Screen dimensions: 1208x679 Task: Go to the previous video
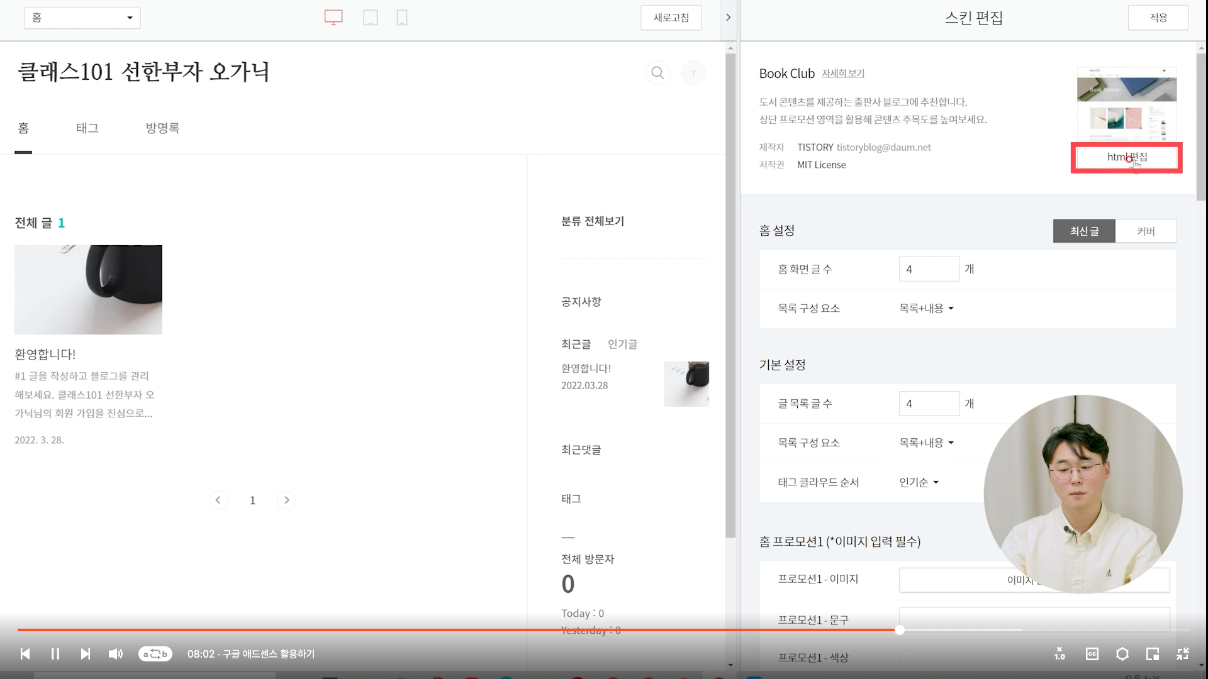(x=25, y=654)
